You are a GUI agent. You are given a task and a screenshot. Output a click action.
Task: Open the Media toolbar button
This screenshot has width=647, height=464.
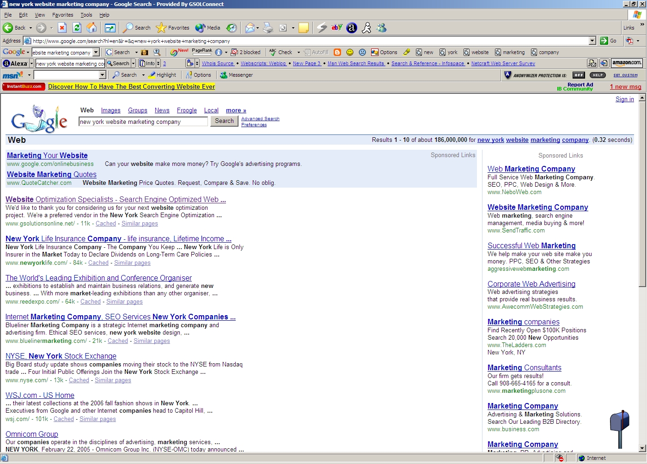pyautogui.click(x=208, y=28)
